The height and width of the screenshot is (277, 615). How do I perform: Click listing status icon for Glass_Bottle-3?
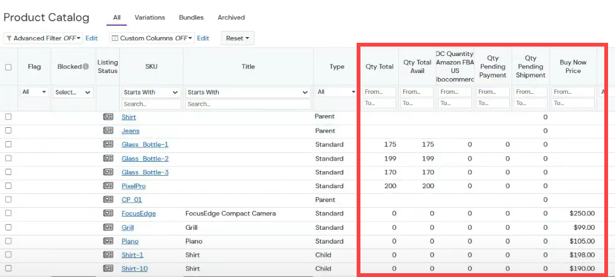[x=108, y=172]
